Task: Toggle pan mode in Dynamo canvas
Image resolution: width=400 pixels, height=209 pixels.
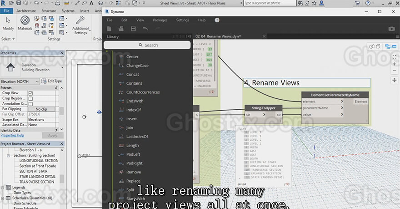Action: (395, 80)
